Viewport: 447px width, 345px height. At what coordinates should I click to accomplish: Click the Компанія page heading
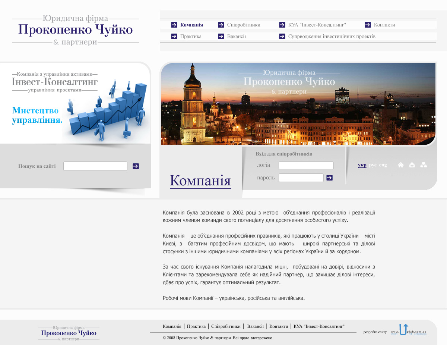pyautogui.click(x=200, y=181)
